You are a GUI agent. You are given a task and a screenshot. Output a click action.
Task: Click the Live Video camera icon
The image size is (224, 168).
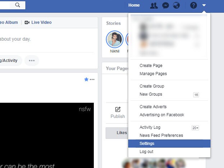tap(27, 22)
